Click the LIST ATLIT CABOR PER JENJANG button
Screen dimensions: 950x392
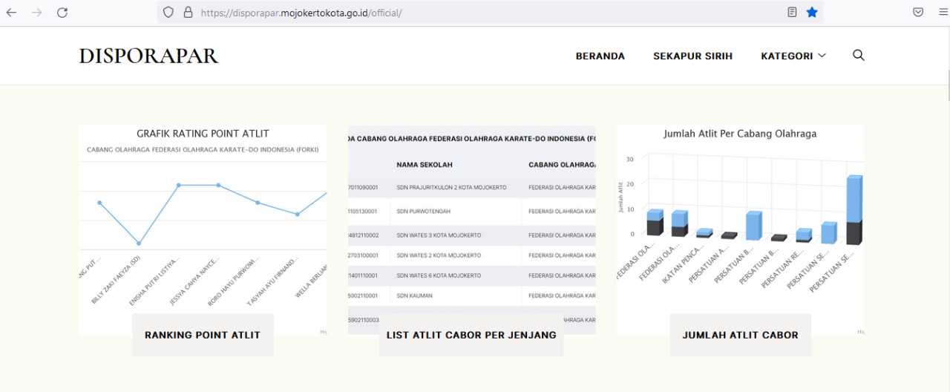coord(471,335)
